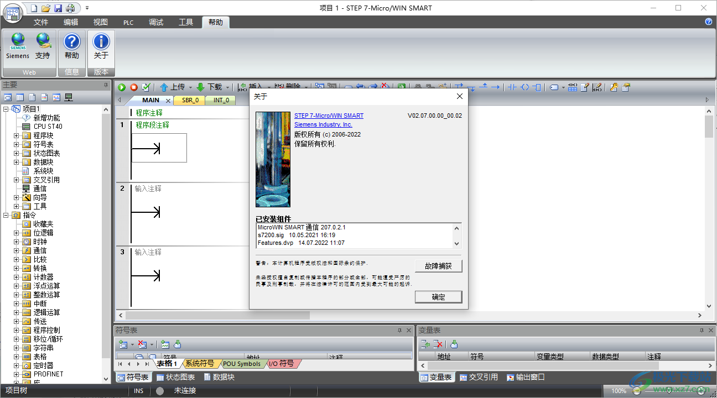This screenshot has width=717, height=398.
Task: Close the MAIN editor tab
Action: pyautogui.click(x=168, y=101)
